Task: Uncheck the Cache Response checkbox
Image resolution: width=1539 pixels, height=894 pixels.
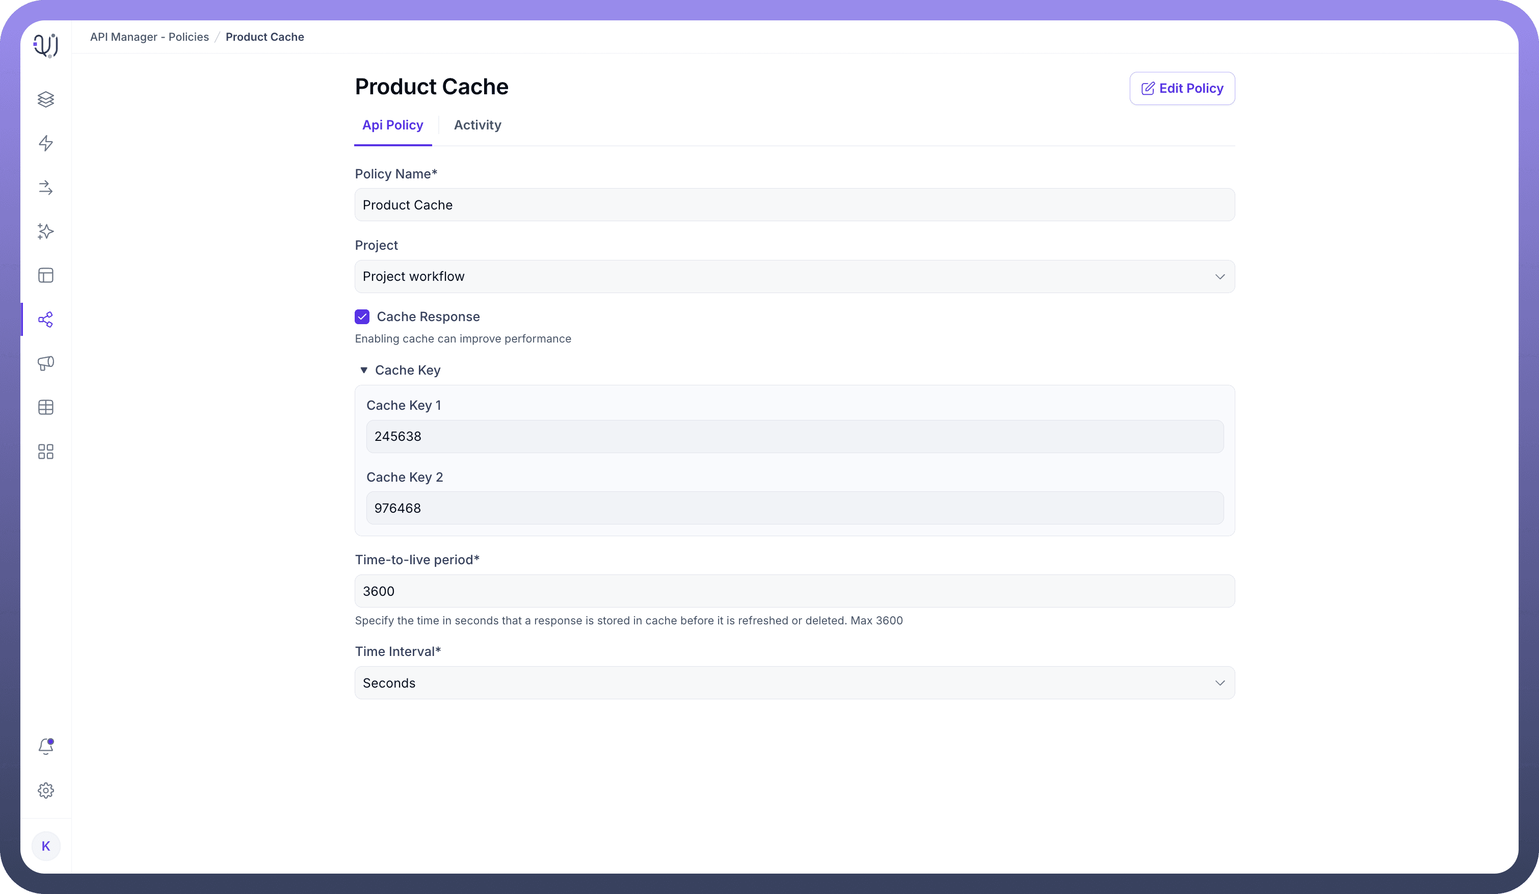Action: [x=362, y=317]
